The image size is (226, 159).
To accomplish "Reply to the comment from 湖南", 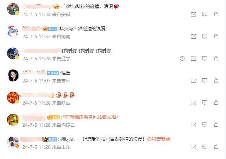I will pos(205,36).
